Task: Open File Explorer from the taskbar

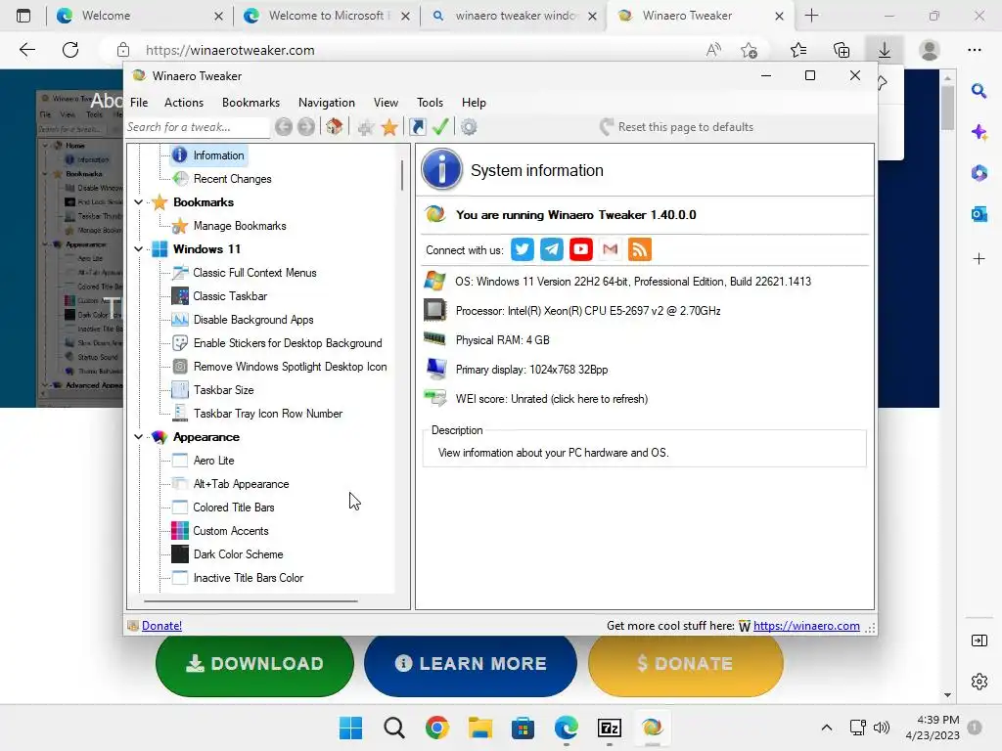Action: (x=479, y=728)
